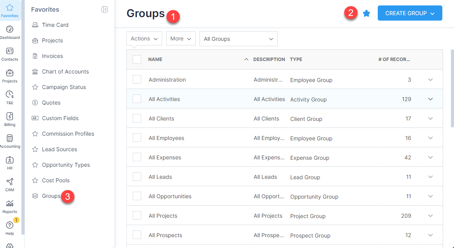
Task: Click the Commission Profiles star icon
Action: 35,134
